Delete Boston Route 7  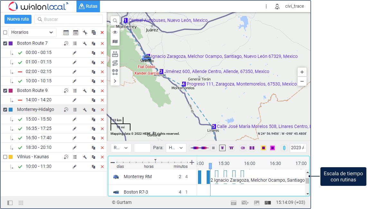(102, 43)
